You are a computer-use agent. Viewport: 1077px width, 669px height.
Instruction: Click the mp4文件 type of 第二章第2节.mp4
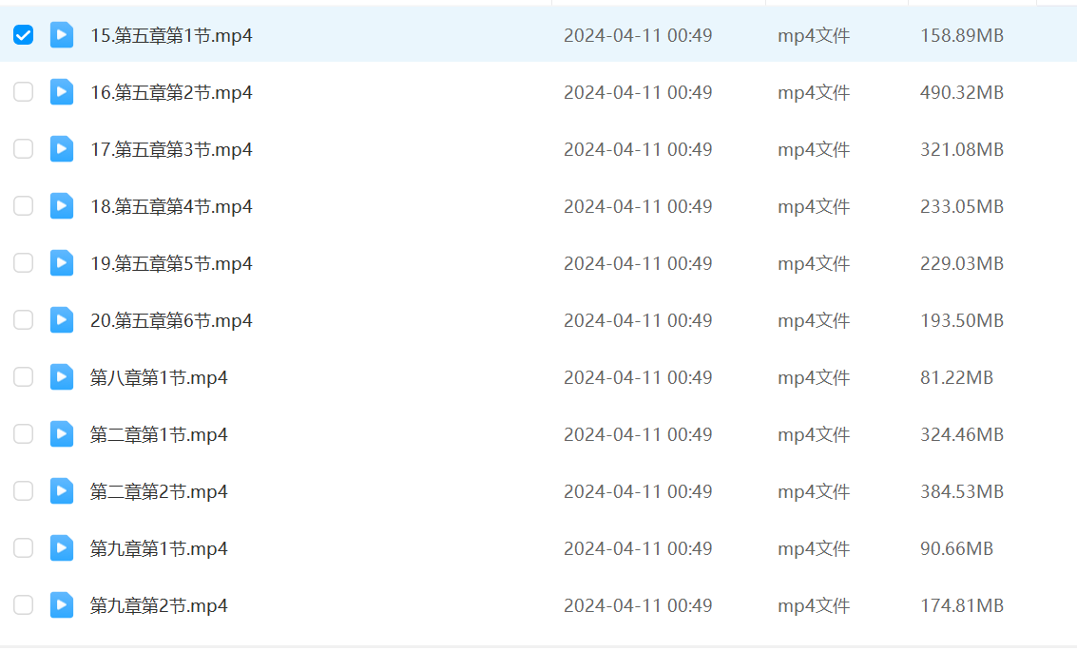813,491
